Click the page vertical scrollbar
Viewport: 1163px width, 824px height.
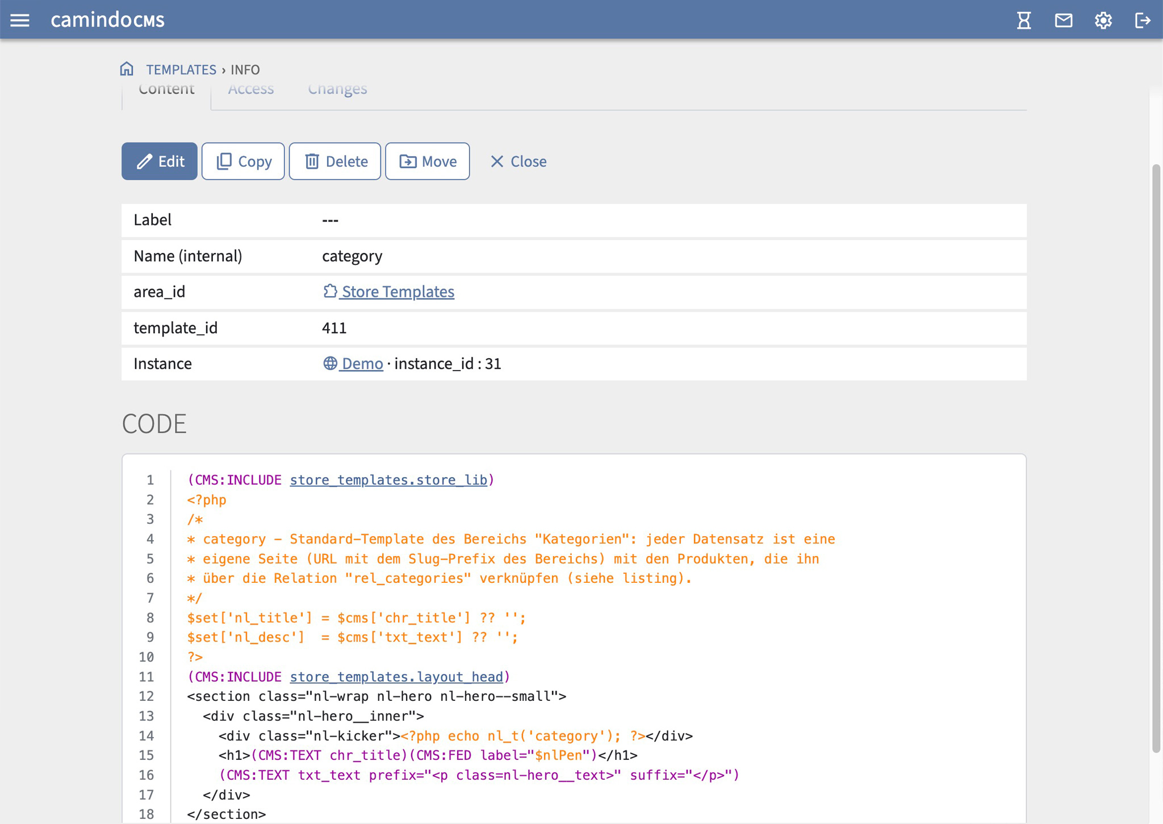(x=1156, y=459)
